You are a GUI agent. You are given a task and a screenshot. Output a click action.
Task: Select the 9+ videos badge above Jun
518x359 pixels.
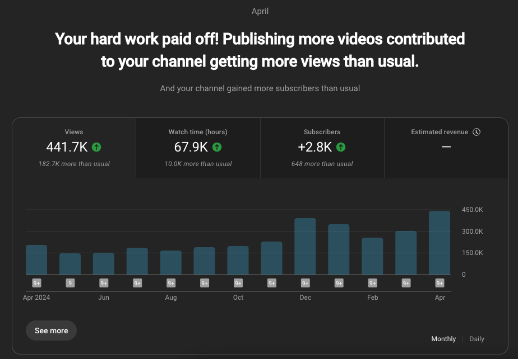[x=104, y=283]
